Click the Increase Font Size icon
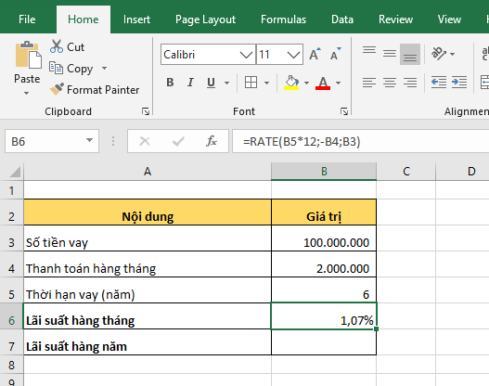The height and width of the screenshot is (386, 489). click(315, 54)
